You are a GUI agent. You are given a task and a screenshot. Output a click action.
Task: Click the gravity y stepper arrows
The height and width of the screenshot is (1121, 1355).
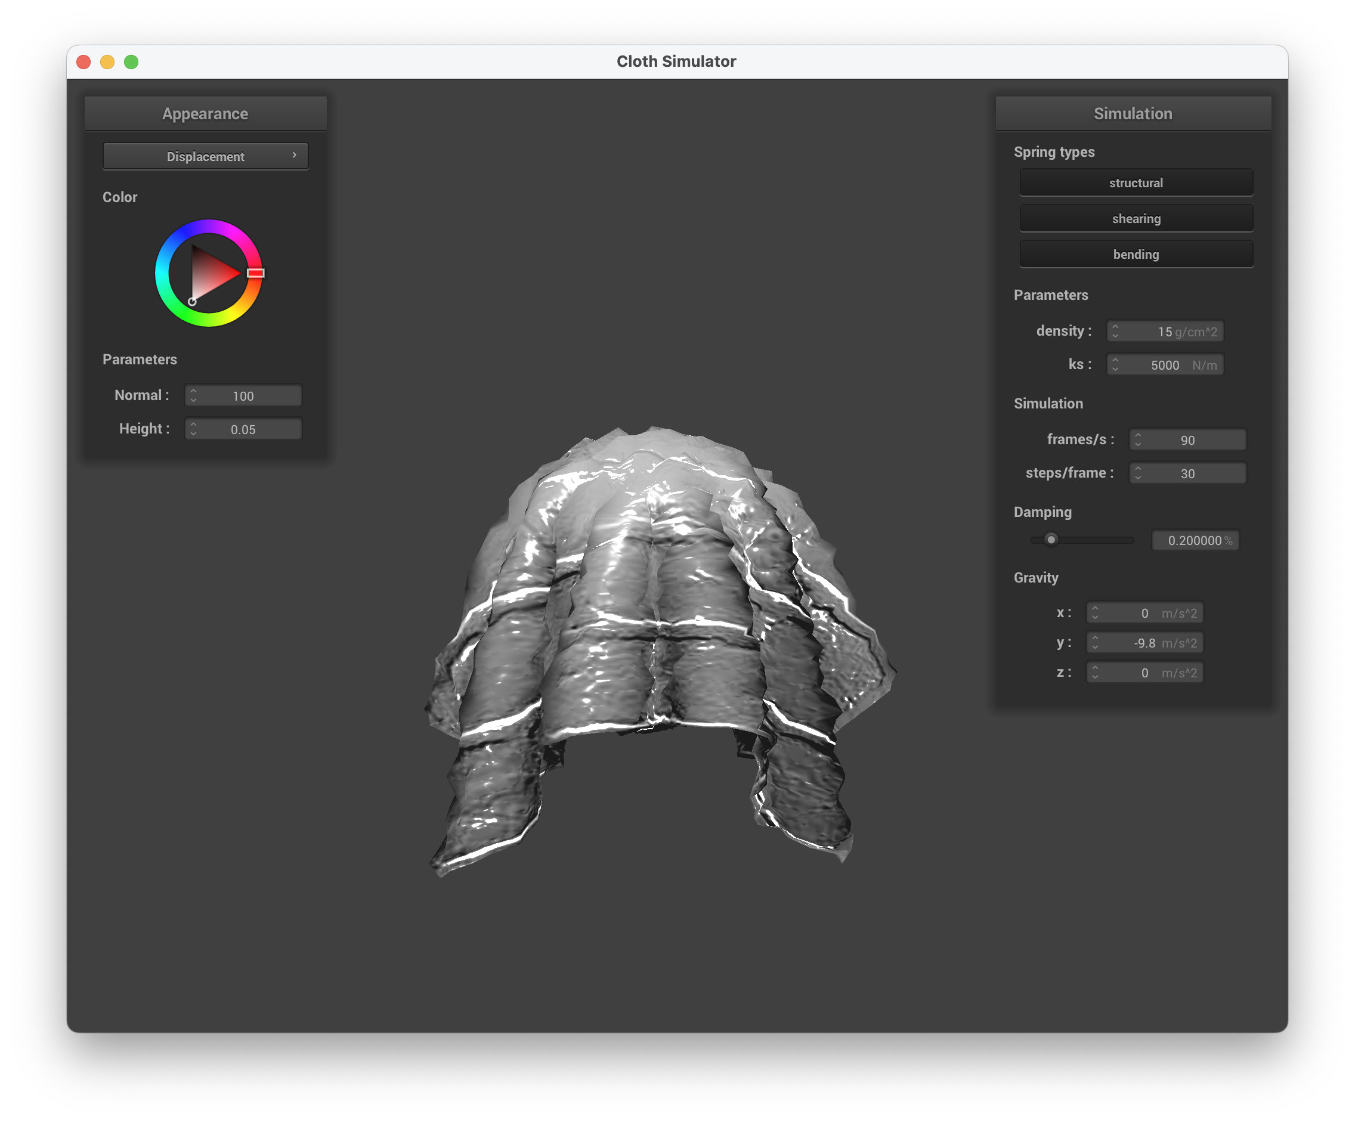point(1094,642)
